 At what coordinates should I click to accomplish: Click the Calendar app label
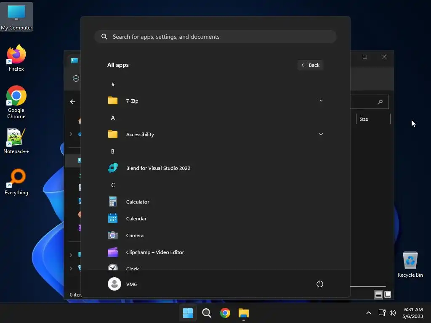(x=136, y=219)
